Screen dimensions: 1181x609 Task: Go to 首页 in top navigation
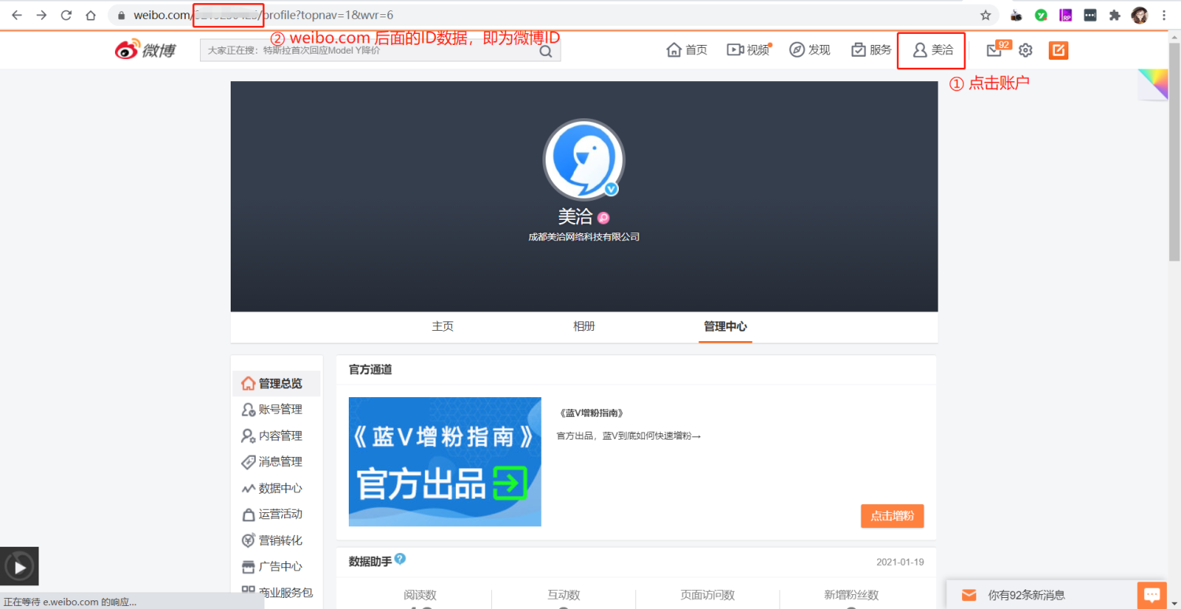coord(687,50)
